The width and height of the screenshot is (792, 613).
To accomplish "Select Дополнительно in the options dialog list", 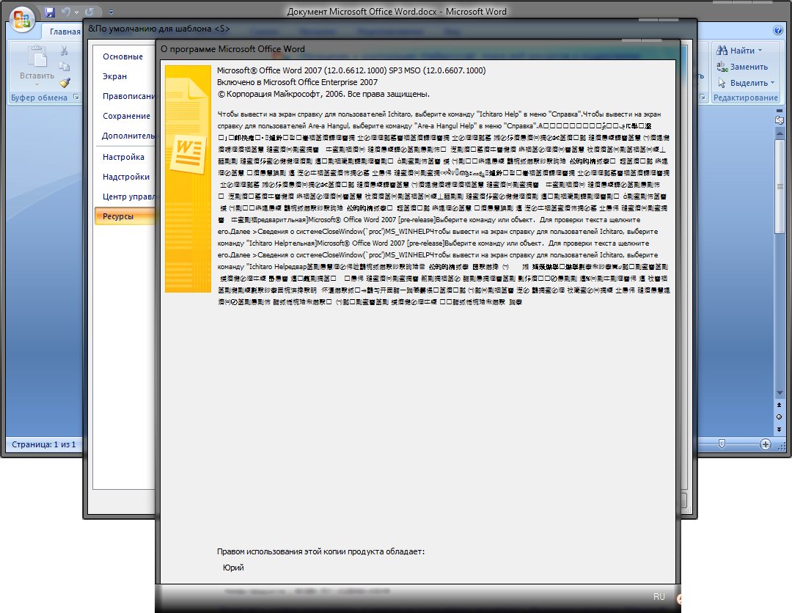I will [x=128, y=136].
